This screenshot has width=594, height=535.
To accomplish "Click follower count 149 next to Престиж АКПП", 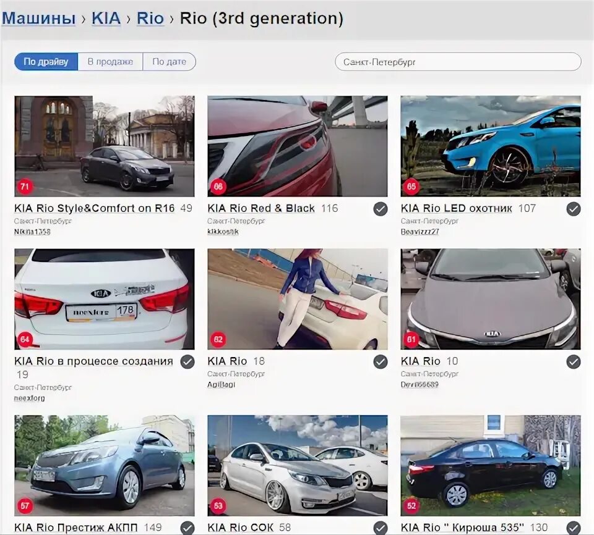I will click(x=153, y=528).
